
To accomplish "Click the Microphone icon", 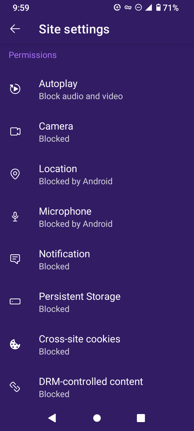I will coord(15,216).
